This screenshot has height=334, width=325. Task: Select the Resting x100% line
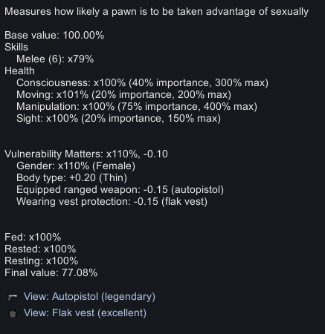click(x=42, y=261)
